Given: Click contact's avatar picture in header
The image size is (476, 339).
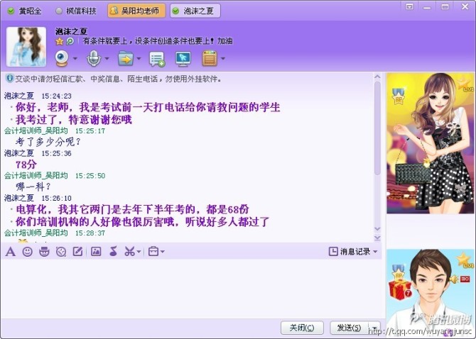Looking at the screenshot, I should (x=26, y=47).
